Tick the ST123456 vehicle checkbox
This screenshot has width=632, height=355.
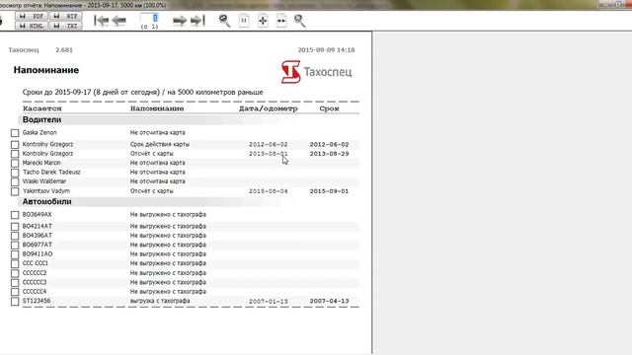pos(15,301)
